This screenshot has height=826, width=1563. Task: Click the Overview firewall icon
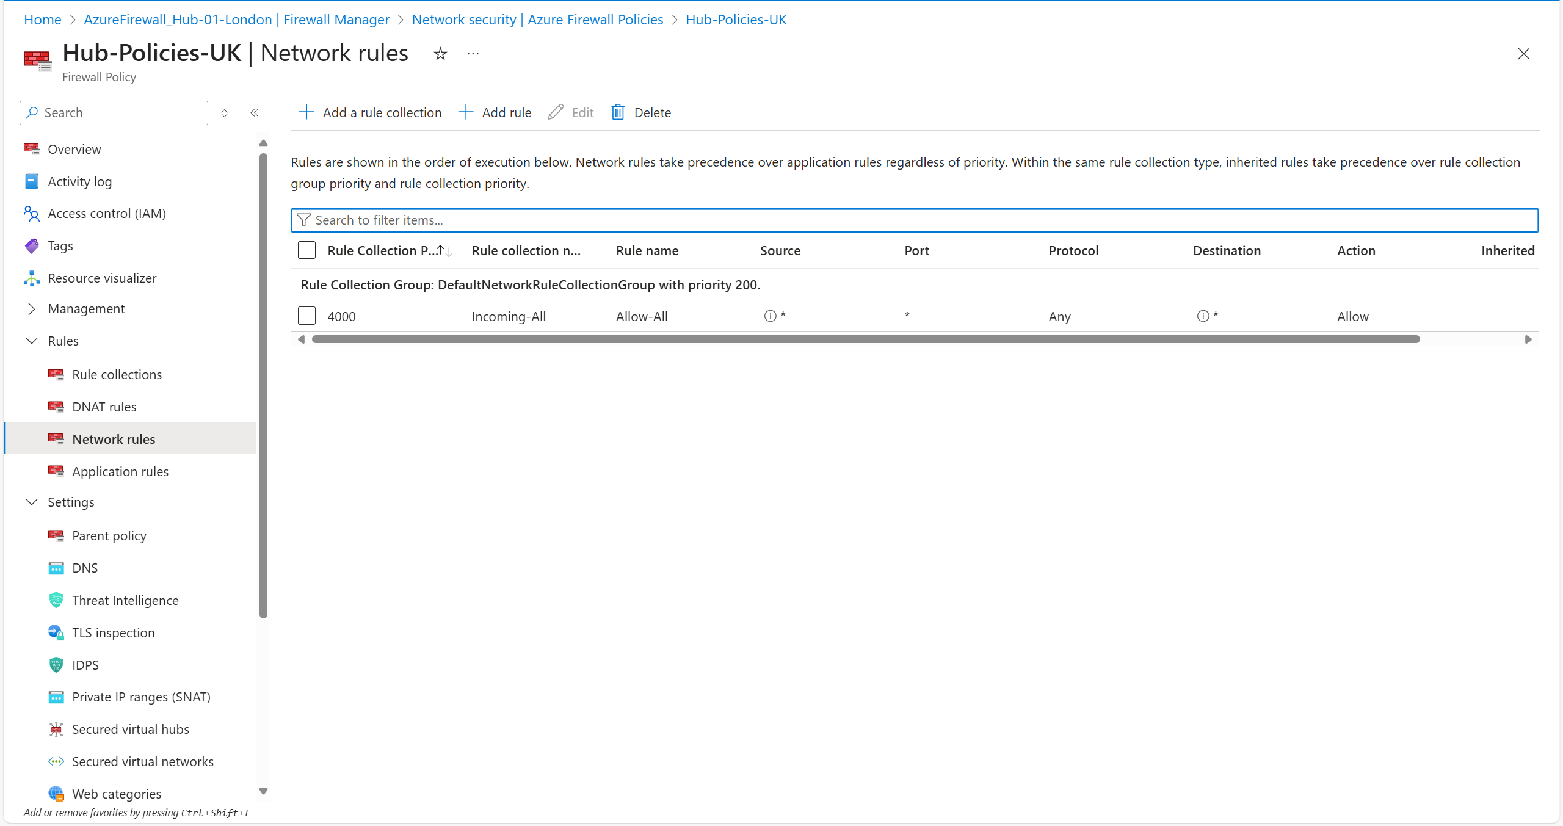coord(32,149)
